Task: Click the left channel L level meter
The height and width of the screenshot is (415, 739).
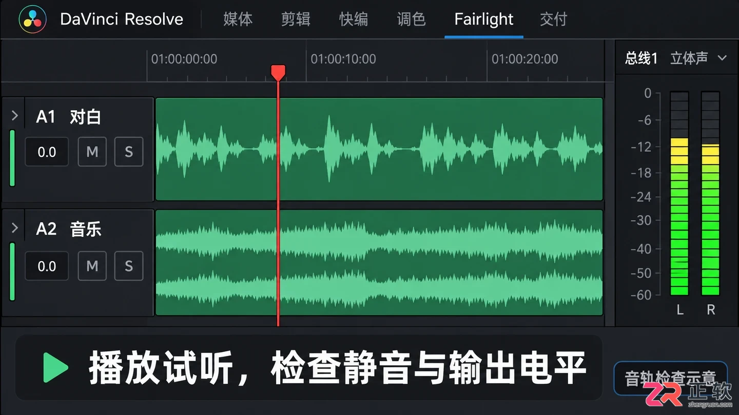Action: pyautogui.click(x=679, y=193)
